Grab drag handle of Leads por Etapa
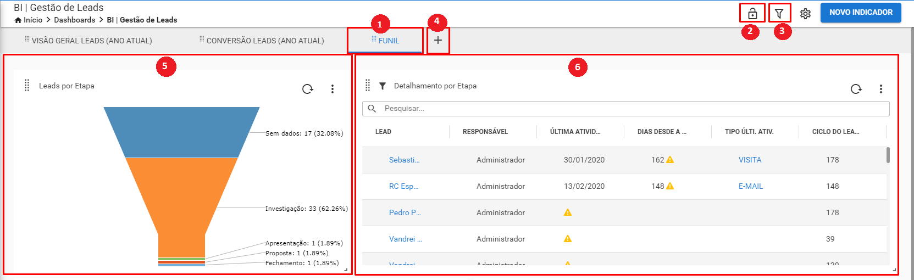The image size is (914, 280). [27, 85]
